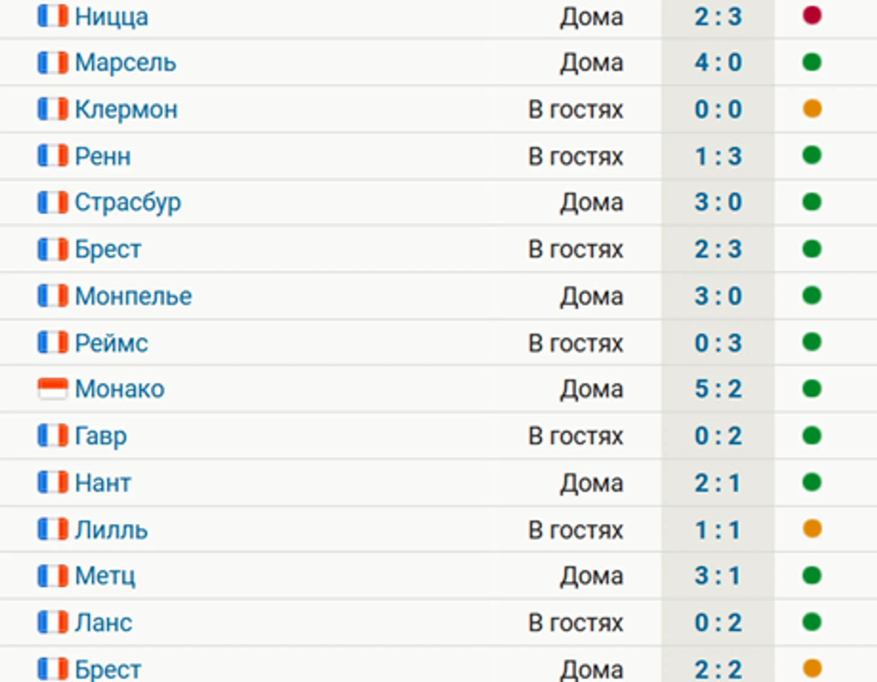Open the 5 : 2 score against Монако

click(x=718, y=389)
